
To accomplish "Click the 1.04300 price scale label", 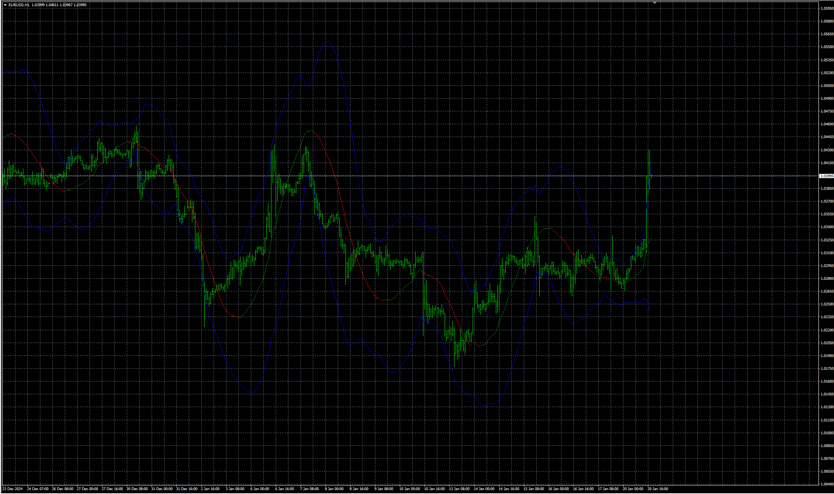I will [827, 150].
